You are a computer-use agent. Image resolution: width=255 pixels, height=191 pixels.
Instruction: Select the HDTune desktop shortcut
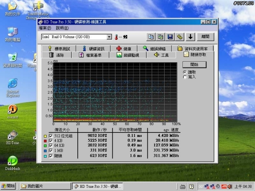coord(12,137)
